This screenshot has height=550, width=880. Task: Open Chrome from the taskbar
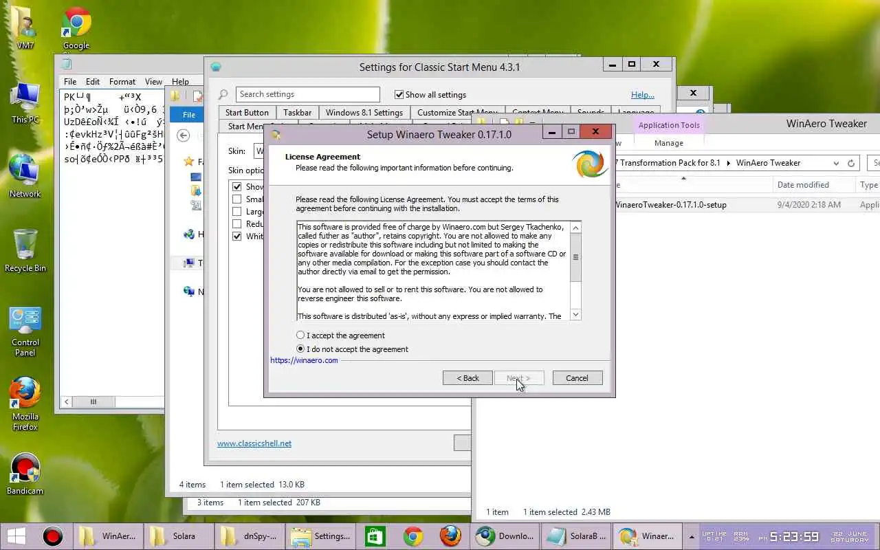[413, 536]
